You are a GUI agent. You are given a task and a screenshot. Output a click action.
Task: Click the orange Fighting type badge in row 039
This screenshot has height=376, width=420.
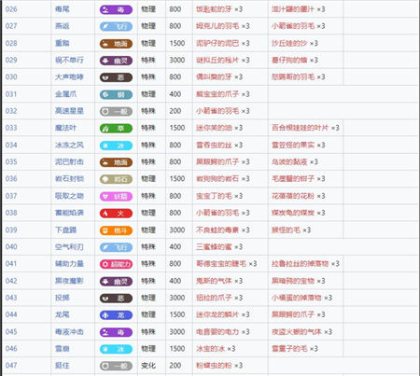(116, 230)
